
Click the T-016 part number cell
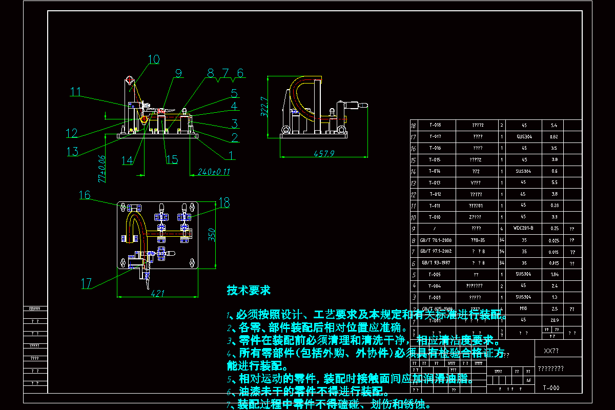(x=434, y=148)
